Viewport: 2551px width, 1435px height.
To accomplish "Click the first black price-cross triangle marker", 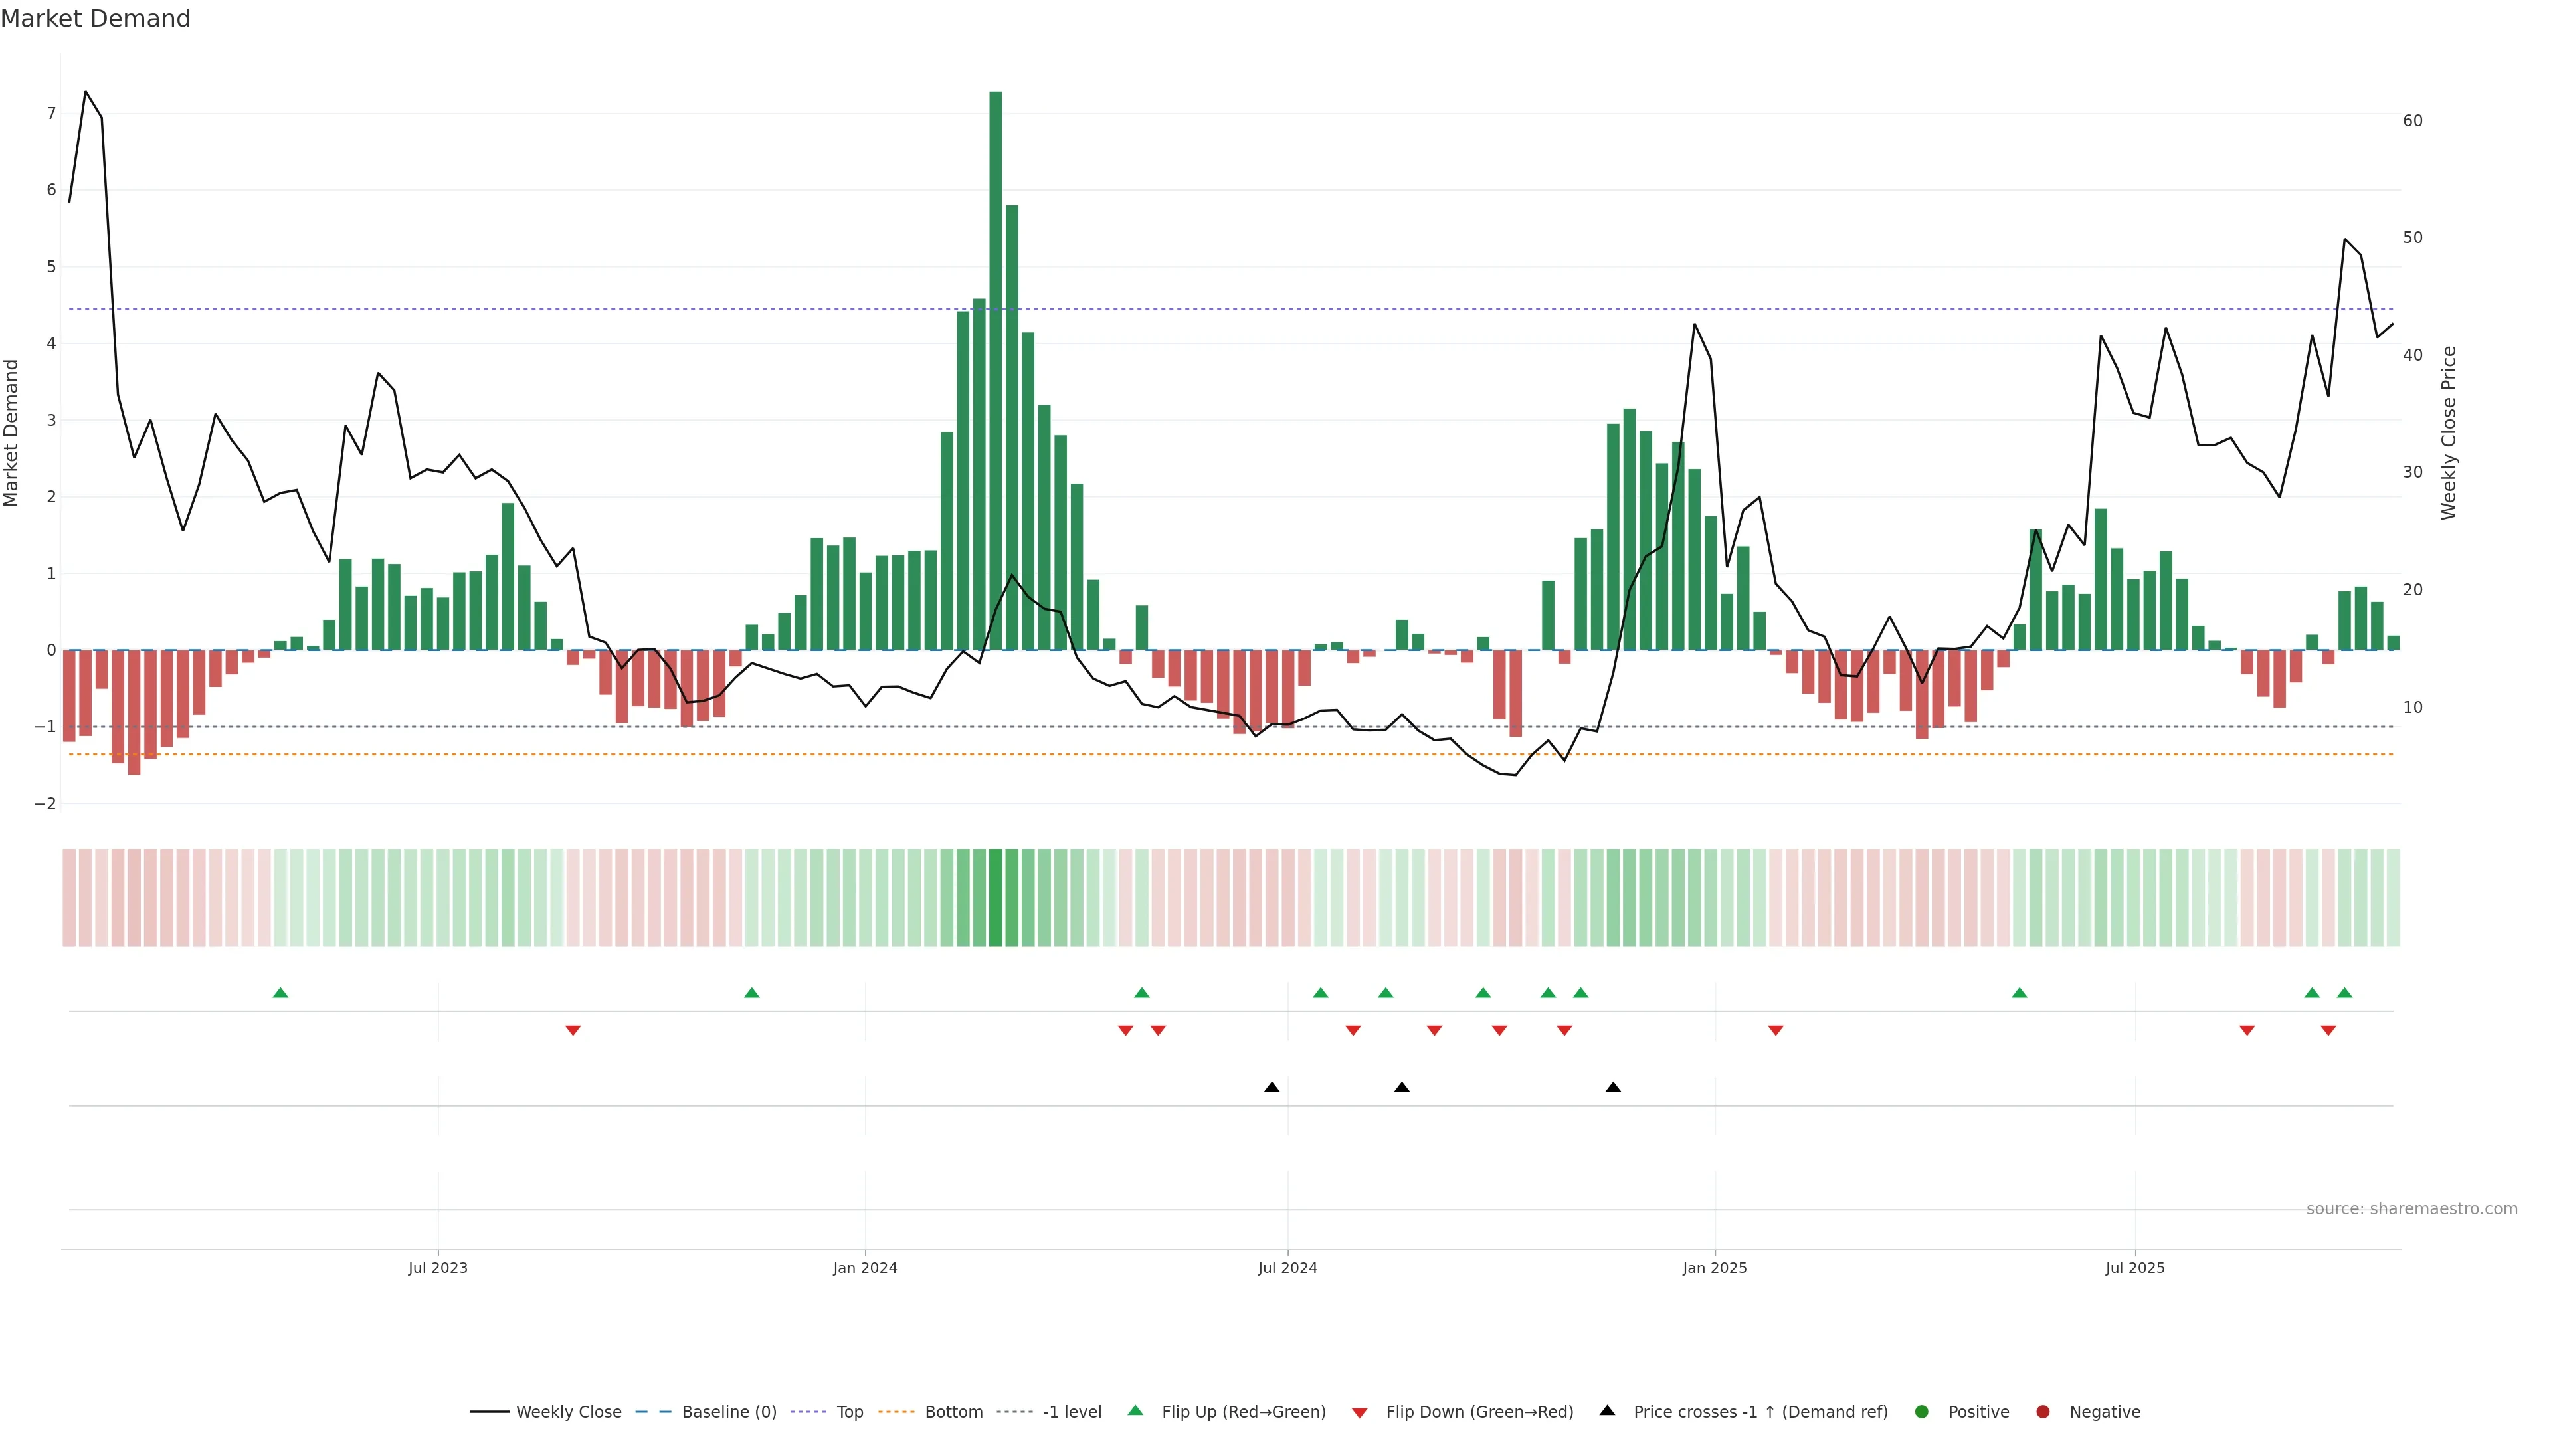I will (1272, 1088).
